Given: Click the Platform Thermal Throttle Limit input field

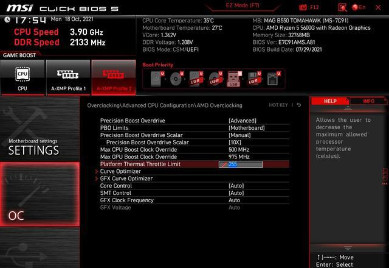Looking at the screenshot, I should click(x=241, y=164).
